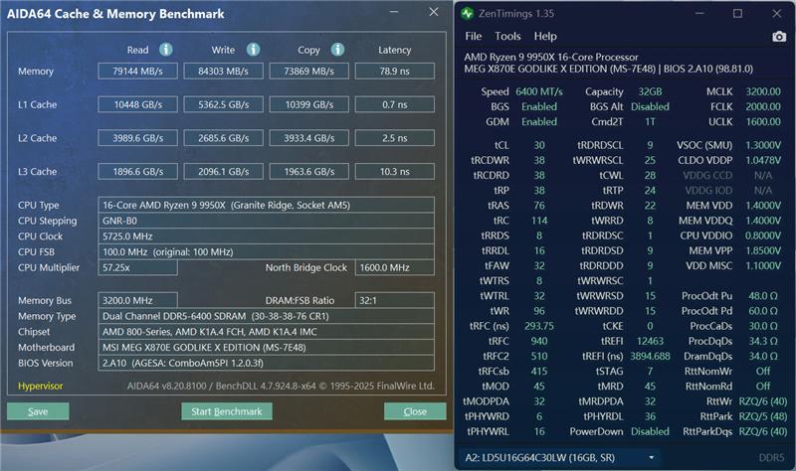Viewport: 796px width, 471px height.
Task: Click the Capacity value 32GB
Action: tap(650, 91)
